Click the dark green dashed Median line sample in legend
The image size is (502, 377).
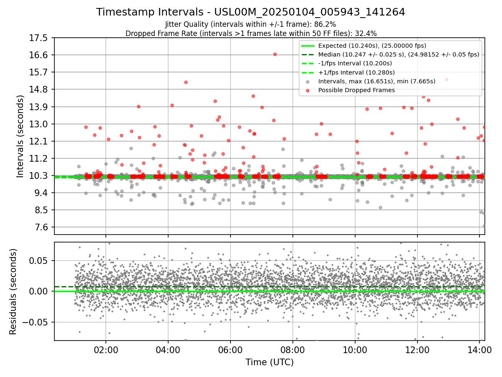coord(307,54)
